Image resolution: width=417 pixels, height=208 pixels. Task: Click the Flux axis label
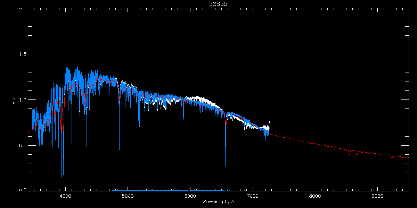(x=14, y=99)
